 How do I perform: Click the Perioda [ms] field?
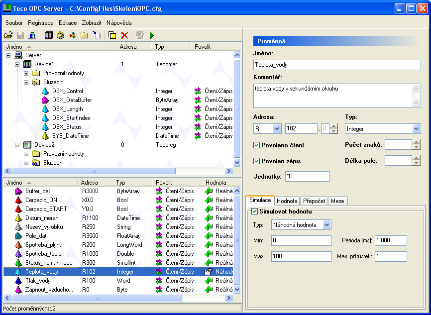tap(391, 240)
